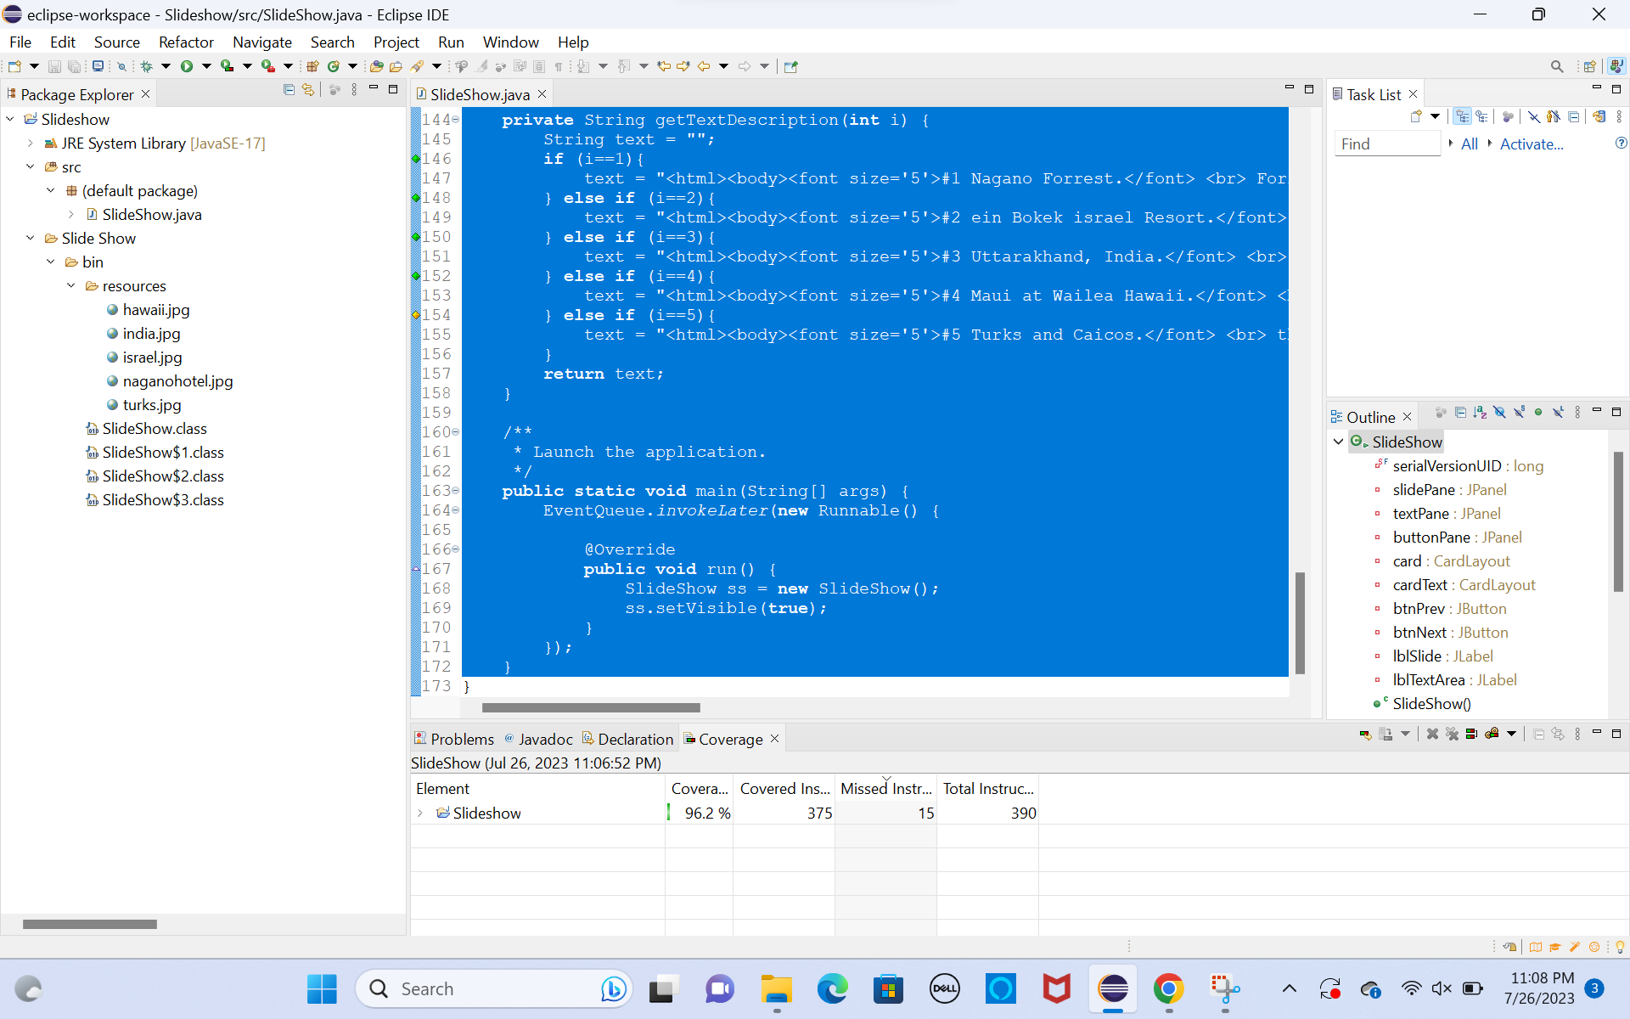Image resolution: width=1630 pixels, height=1019 pixels.
Task: Click the Run with Coverage icon
Action: click(x=227, y=66)
